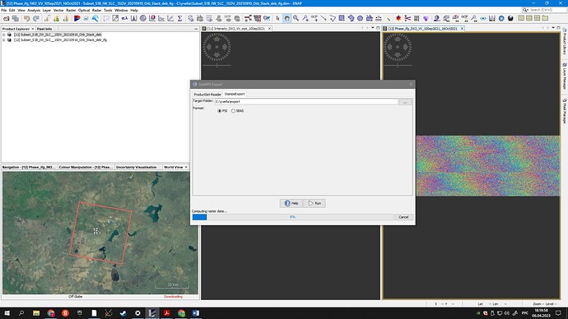Open the Band Maths sigma icon
Image resolution: width=568 pixels, height=319 pixels.
(x=179, y=18)
